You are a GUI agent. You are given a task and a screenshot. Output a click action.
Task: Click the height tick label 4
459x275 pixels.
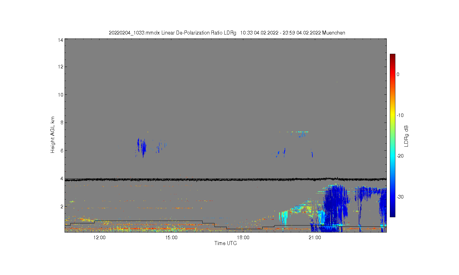coord(62,178)
